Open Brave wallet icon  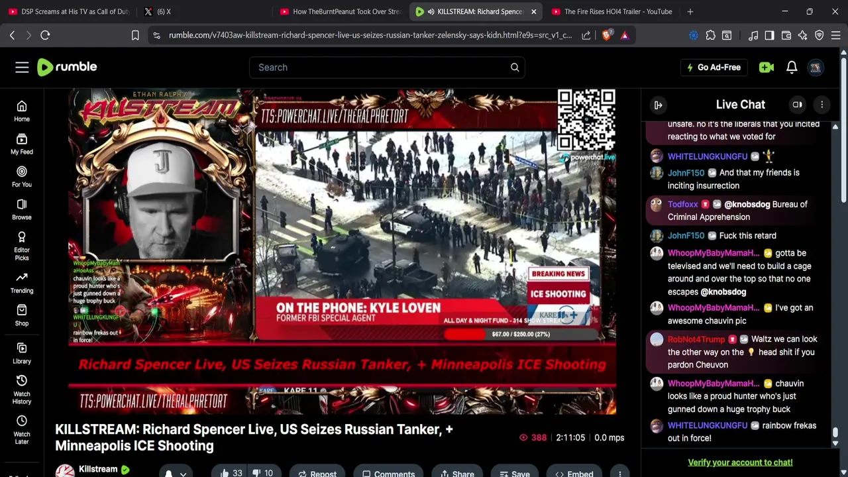(786, 35)
